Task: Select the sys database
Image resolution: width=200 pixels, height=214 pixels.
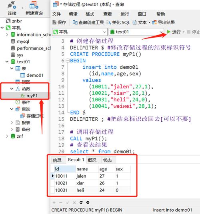Action: (x=17, y=55)
